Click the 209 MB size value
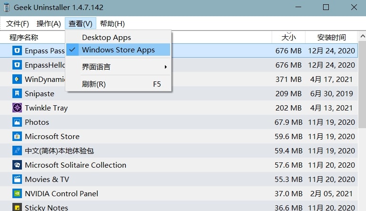The image size is (366, 211). (x=288, y=94)
